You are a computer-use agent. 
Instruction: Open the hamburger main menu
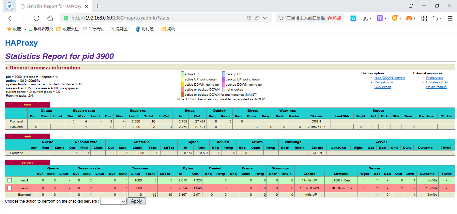[450, 18]
